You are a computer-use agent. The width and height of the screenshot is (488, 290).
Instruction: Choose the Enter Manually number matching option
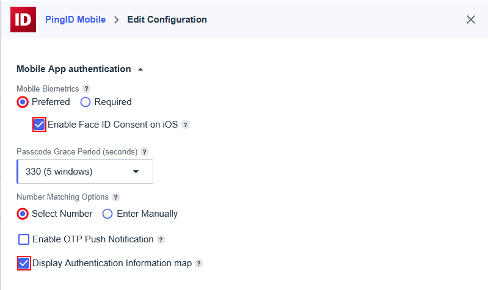click(x=107, y=214)
